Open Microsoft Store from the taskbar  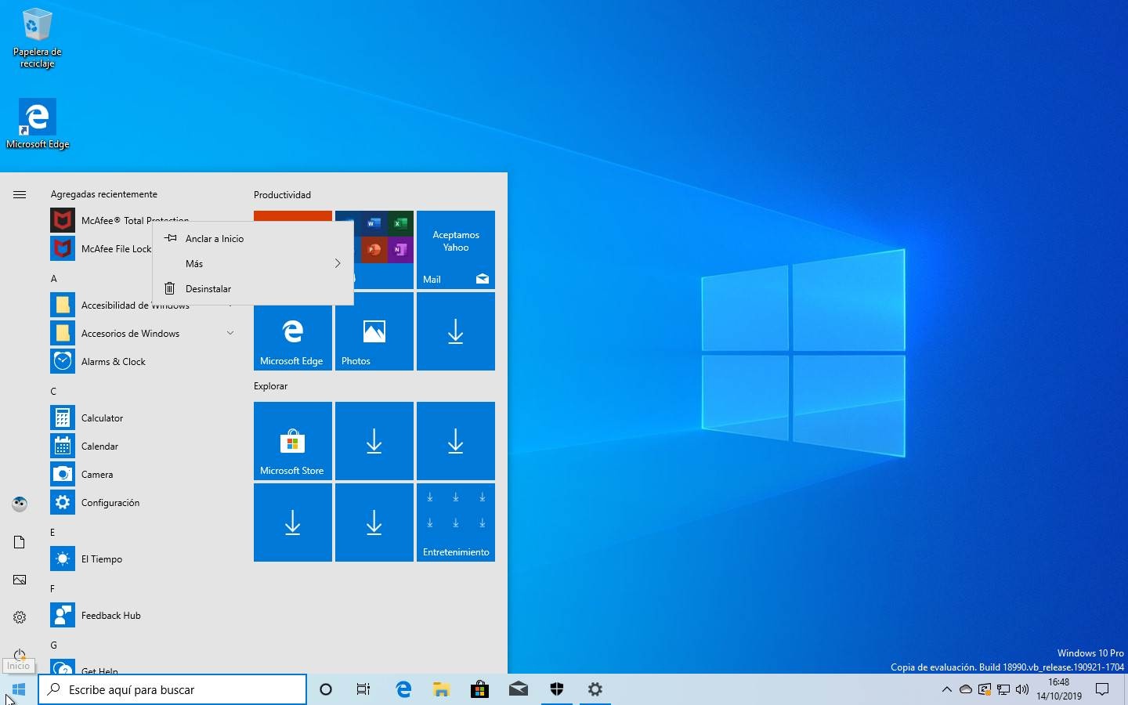479,689
